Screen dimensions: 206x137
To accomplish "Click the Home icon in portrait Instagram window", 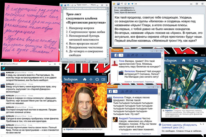I will (85, 79).
